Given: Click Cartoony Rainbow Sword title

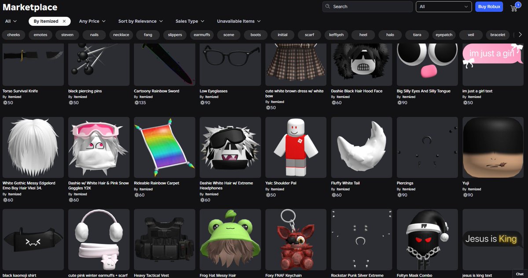Looking at the screenshot, I should coord(157,91).
